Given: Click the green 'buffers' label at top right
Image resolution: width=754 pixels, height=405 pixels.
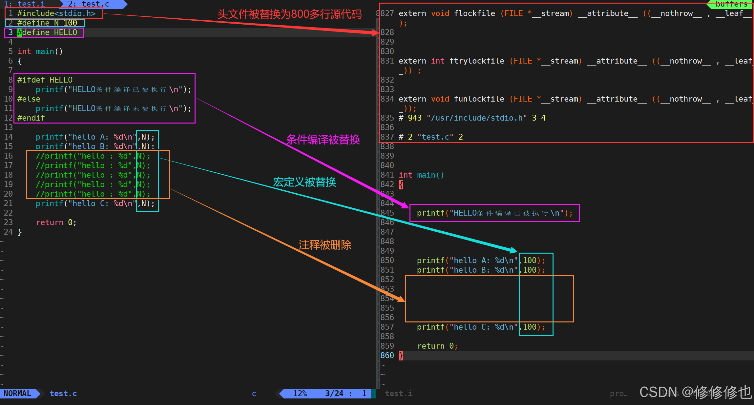Looking at the screenshot, I should coord(731,4).
